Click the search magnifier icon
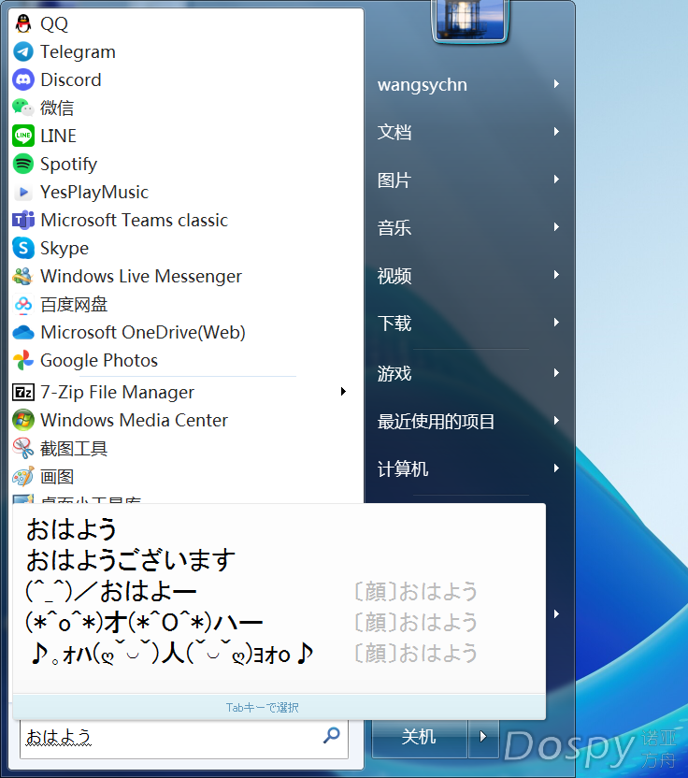This screenshot has width=688, height=778. click(331, 735)
